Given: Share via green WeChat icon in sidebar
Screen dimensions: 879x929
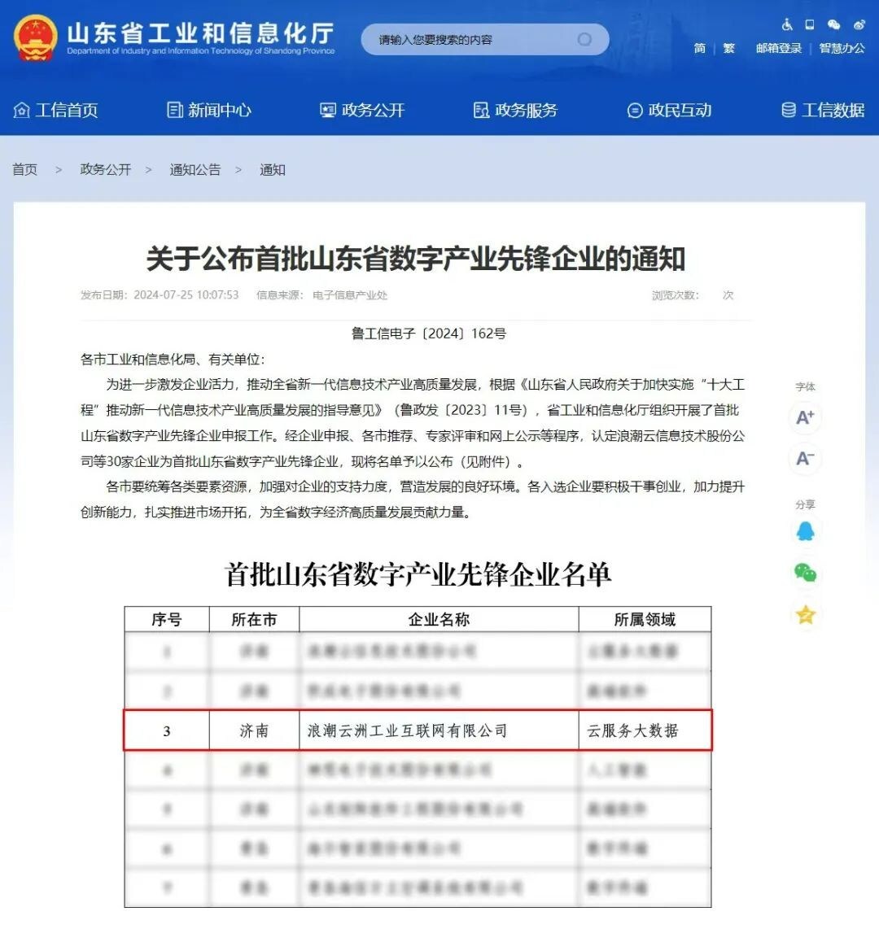Looking at the screenshot, I should [x=805, y=574].
